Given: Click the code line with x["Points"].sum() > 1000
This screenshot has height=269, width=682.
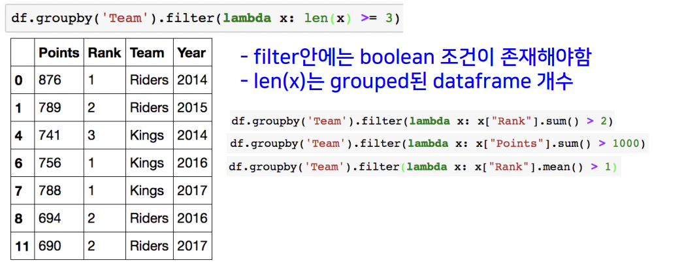Looking at the screenshot, I should (x=438, y=144).
